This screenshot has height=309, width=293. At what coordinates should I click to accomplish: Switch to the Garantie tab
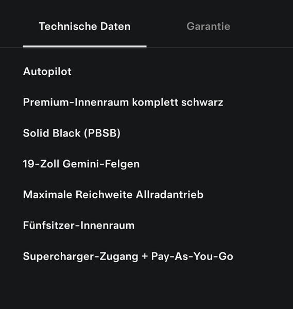pos(208,26)
